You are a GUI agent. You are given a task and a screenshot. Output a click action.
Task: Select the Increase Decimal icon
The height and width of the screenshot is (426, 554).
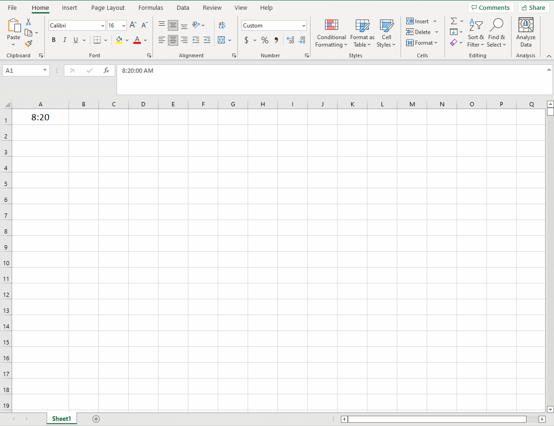(x=291, y=41)
